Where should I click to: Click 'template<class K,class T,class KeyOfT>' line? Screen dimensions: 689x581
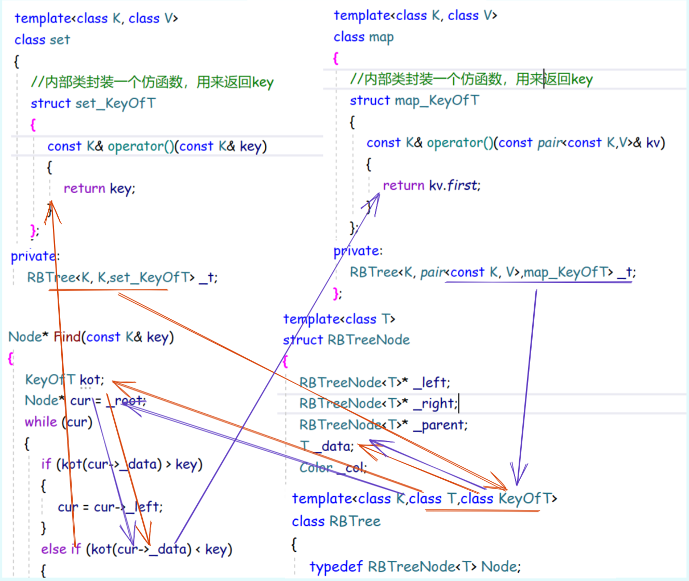pyautogui.click(x=424, y=498)
